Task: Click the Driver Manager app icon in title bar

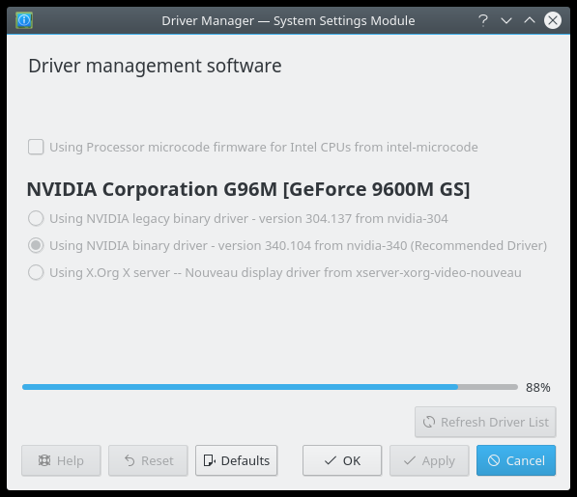Action: click(x=24, y=20)
